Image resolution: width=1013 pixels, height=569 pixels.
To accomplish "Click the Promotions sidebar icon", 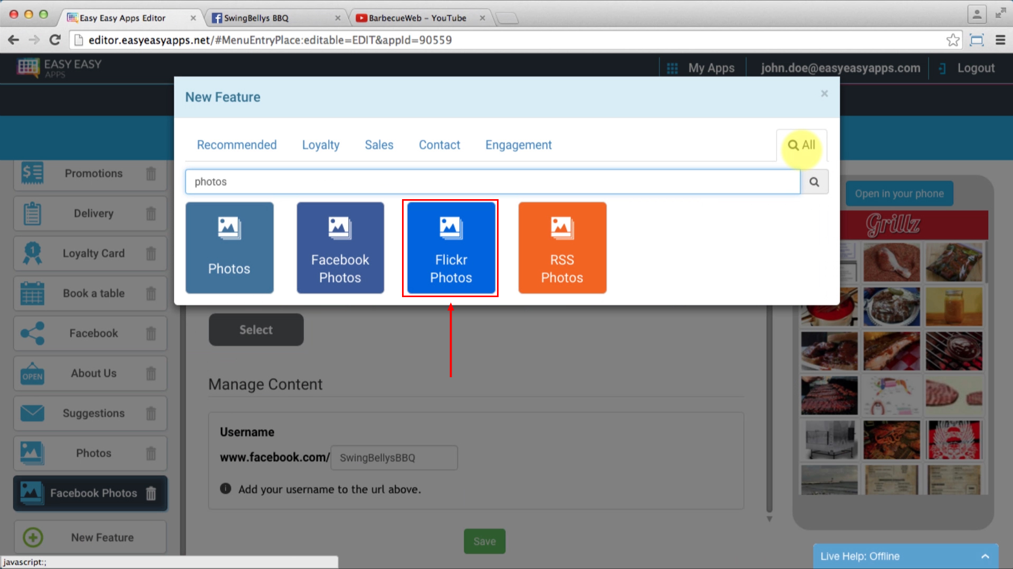I will (33, 174).
